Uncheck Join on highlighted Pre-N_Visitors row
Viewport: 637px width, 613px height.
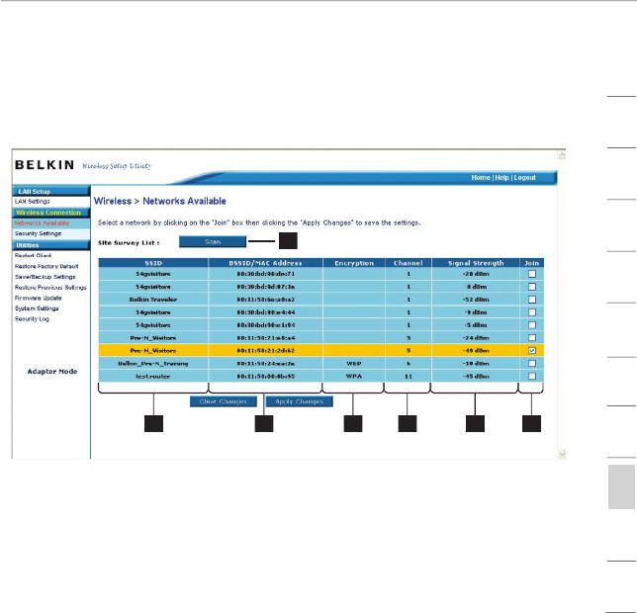click(x=532, y=350)
